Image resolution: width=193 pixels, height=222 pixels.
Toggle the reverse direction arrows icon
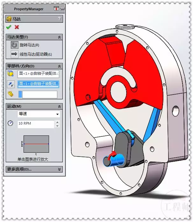pos(11,84)
